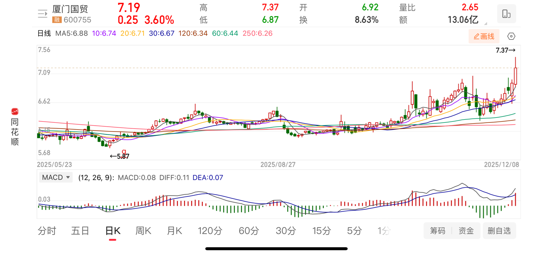Tap the landscape/portrait switch icon top right
This screenshot has width=553, height=255.
(x=506, y=14)
